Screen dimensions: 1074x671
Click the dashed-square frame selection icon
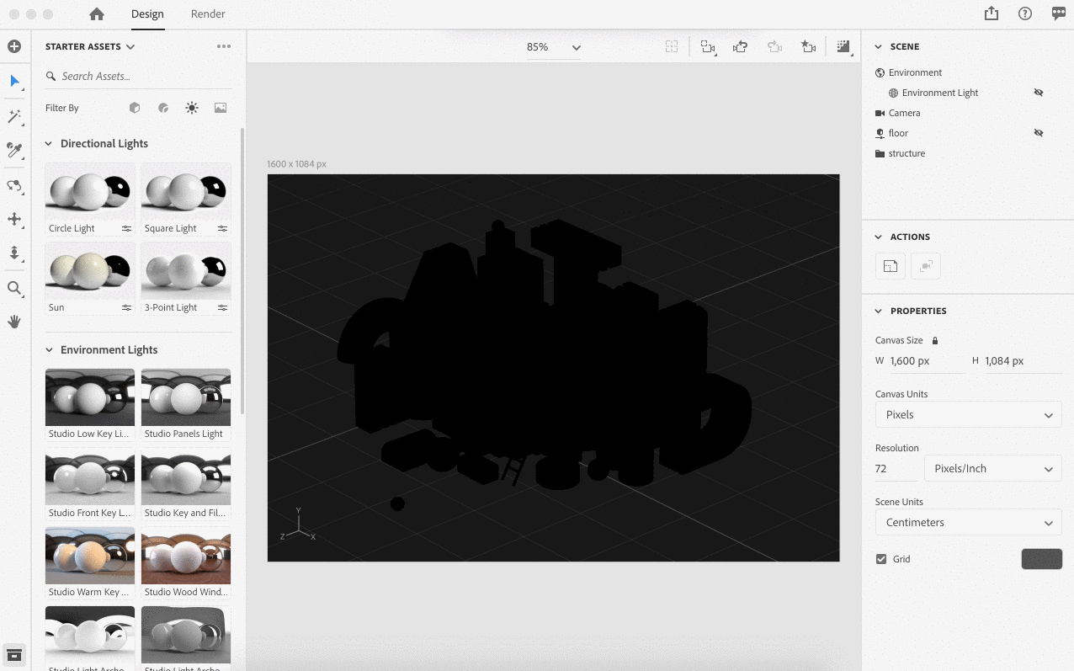tap(672, 47)
